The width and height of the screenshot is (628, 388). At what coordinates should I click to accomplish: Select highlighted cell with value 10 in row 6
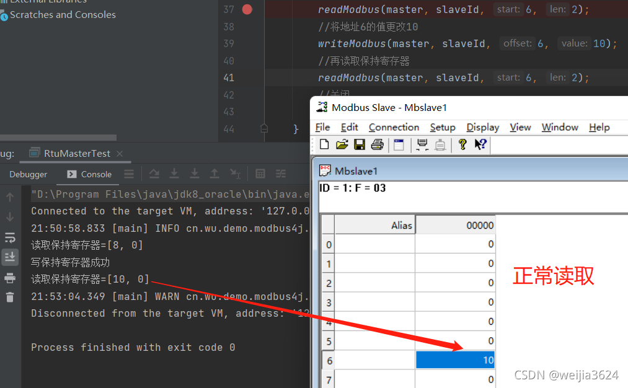456,360
